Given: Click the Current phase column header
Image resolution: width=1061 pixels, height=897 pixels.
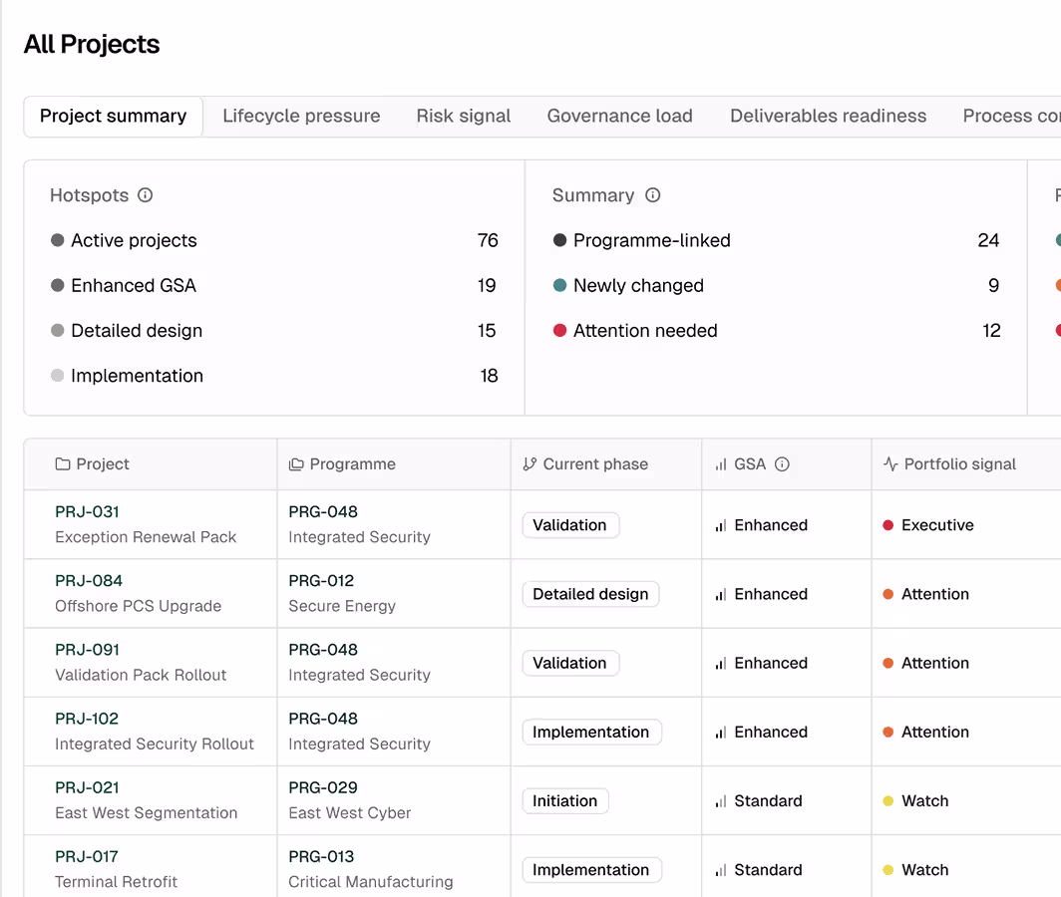Looking at the screenshot, I should (606, 464).
